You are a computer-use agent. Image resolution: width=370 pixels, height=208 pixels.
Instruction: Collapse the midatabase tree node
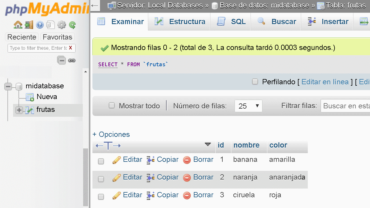point(8,86)
